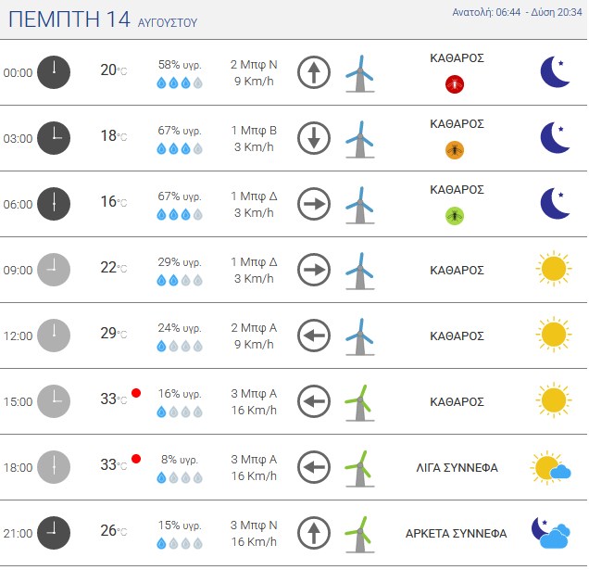This screenshot has height=570, width=589.
Task: Click the moon with clouds icon at 21:00
Action: click(x=551, y=533)
